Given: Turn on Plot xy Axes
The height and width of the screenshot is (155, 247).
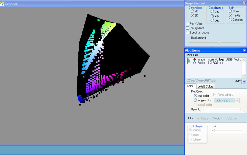Looking at the screenshot, I should [187, 28].
